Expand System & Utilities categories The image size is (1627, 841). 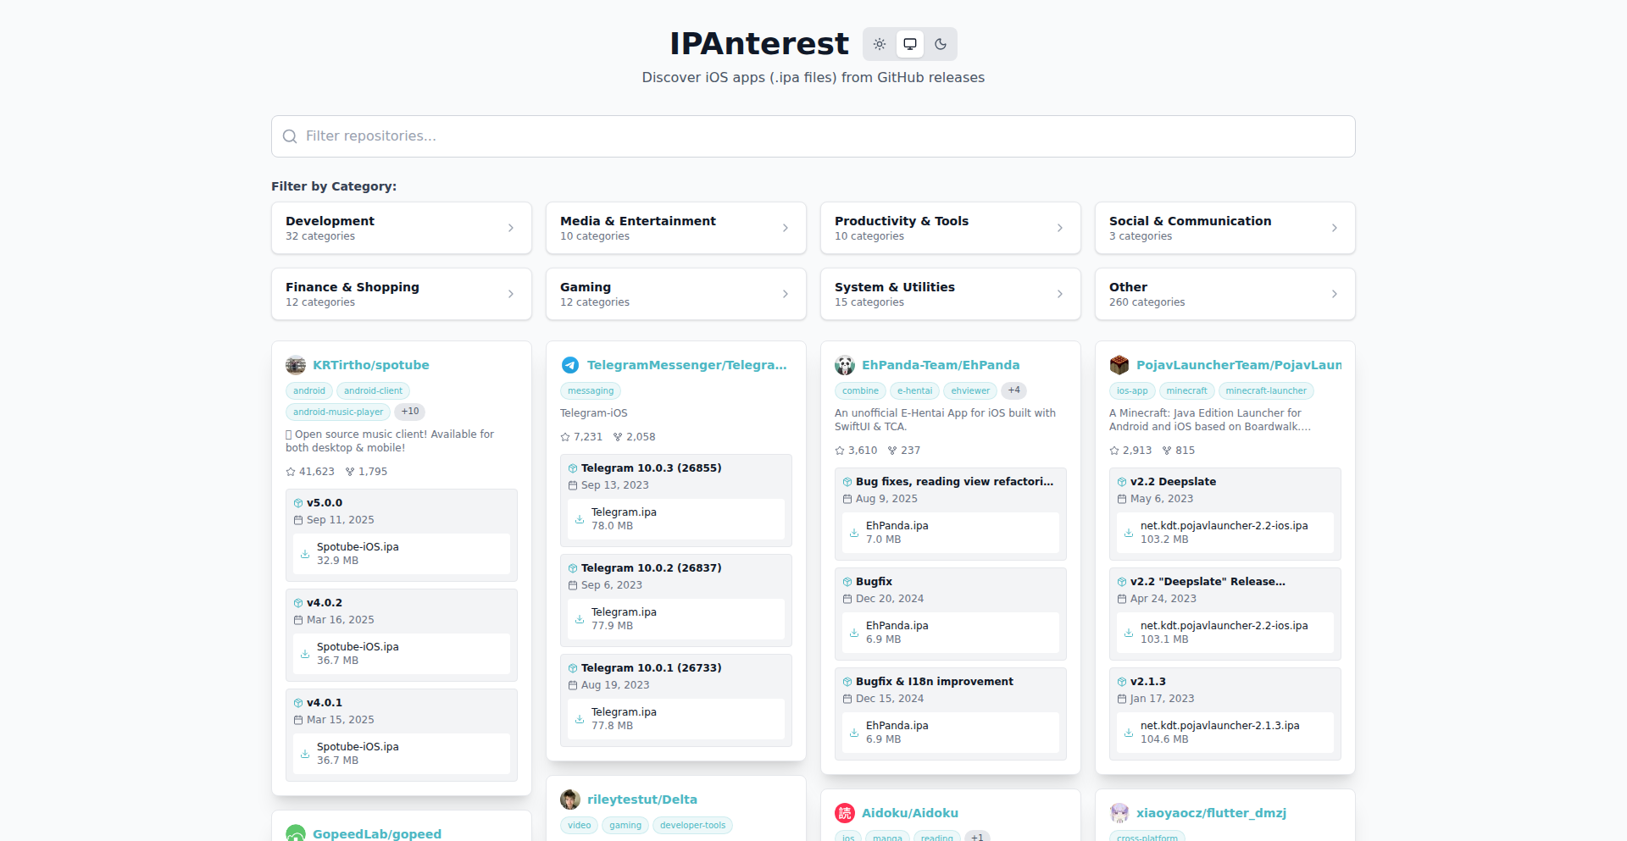point(951,294)
